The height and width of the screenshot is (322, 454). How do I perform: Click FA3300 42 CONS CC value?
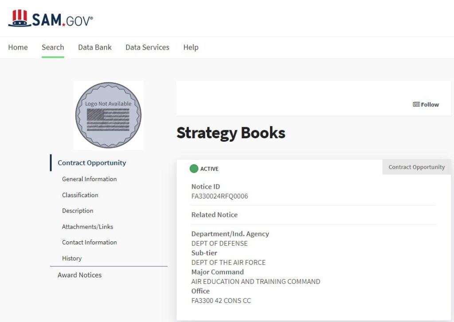click(221, 301)
